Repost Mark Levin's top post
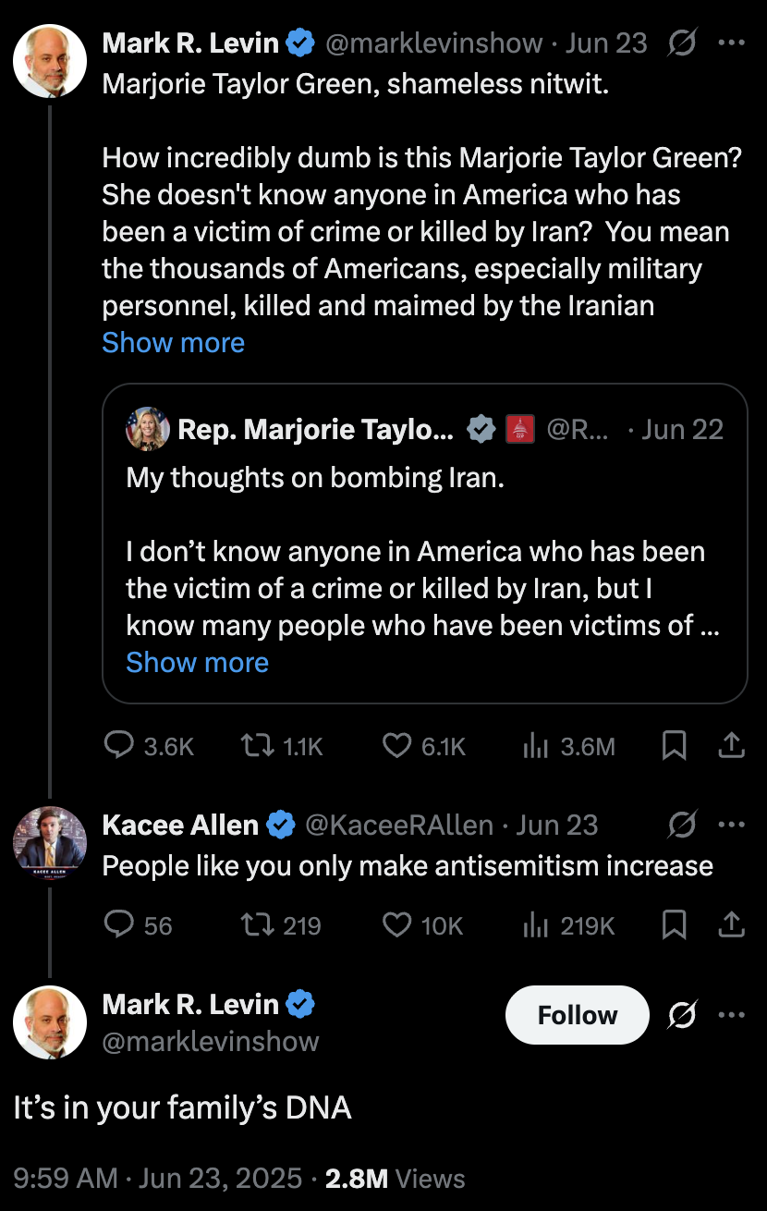The width and height of the screenshot is (767, 1211). [x=253, y=746]
